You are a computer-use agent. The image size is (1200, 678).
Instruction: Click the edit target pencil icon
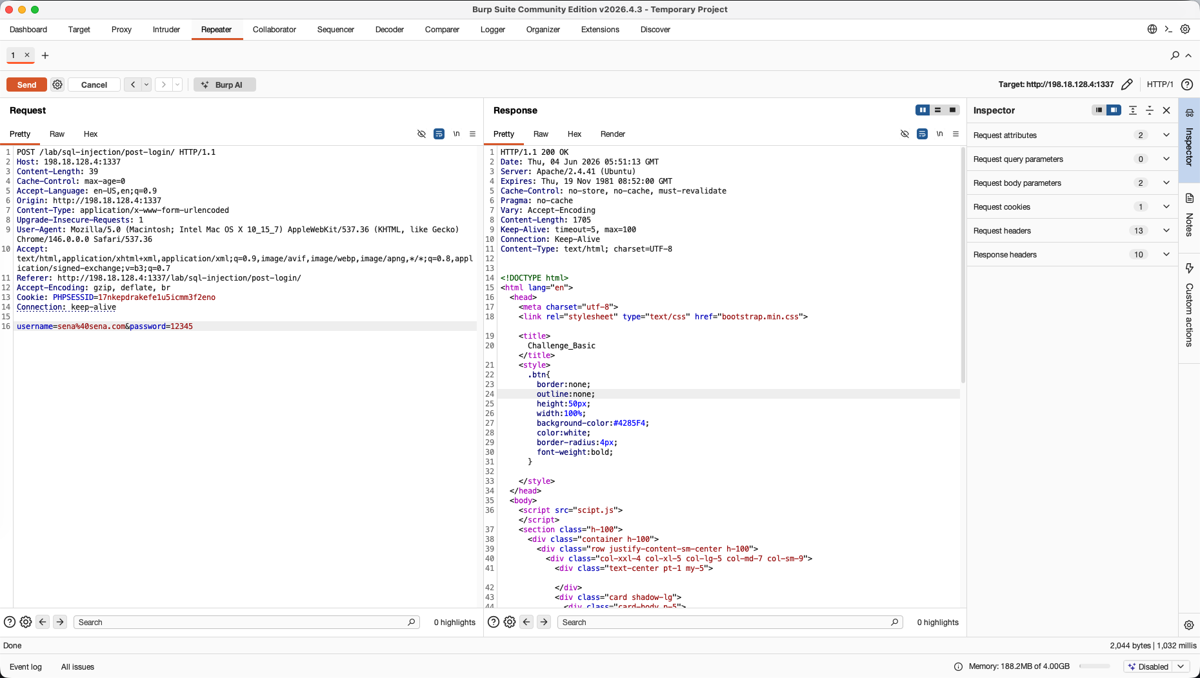coord(1127,85)
